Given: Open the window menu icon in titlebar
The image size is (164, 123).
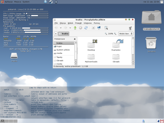Looking at the screenshot, I should click(55, 20).
